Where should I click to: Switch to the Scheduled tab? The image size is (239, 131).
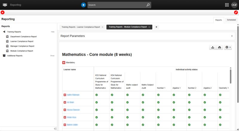(231, 20)
